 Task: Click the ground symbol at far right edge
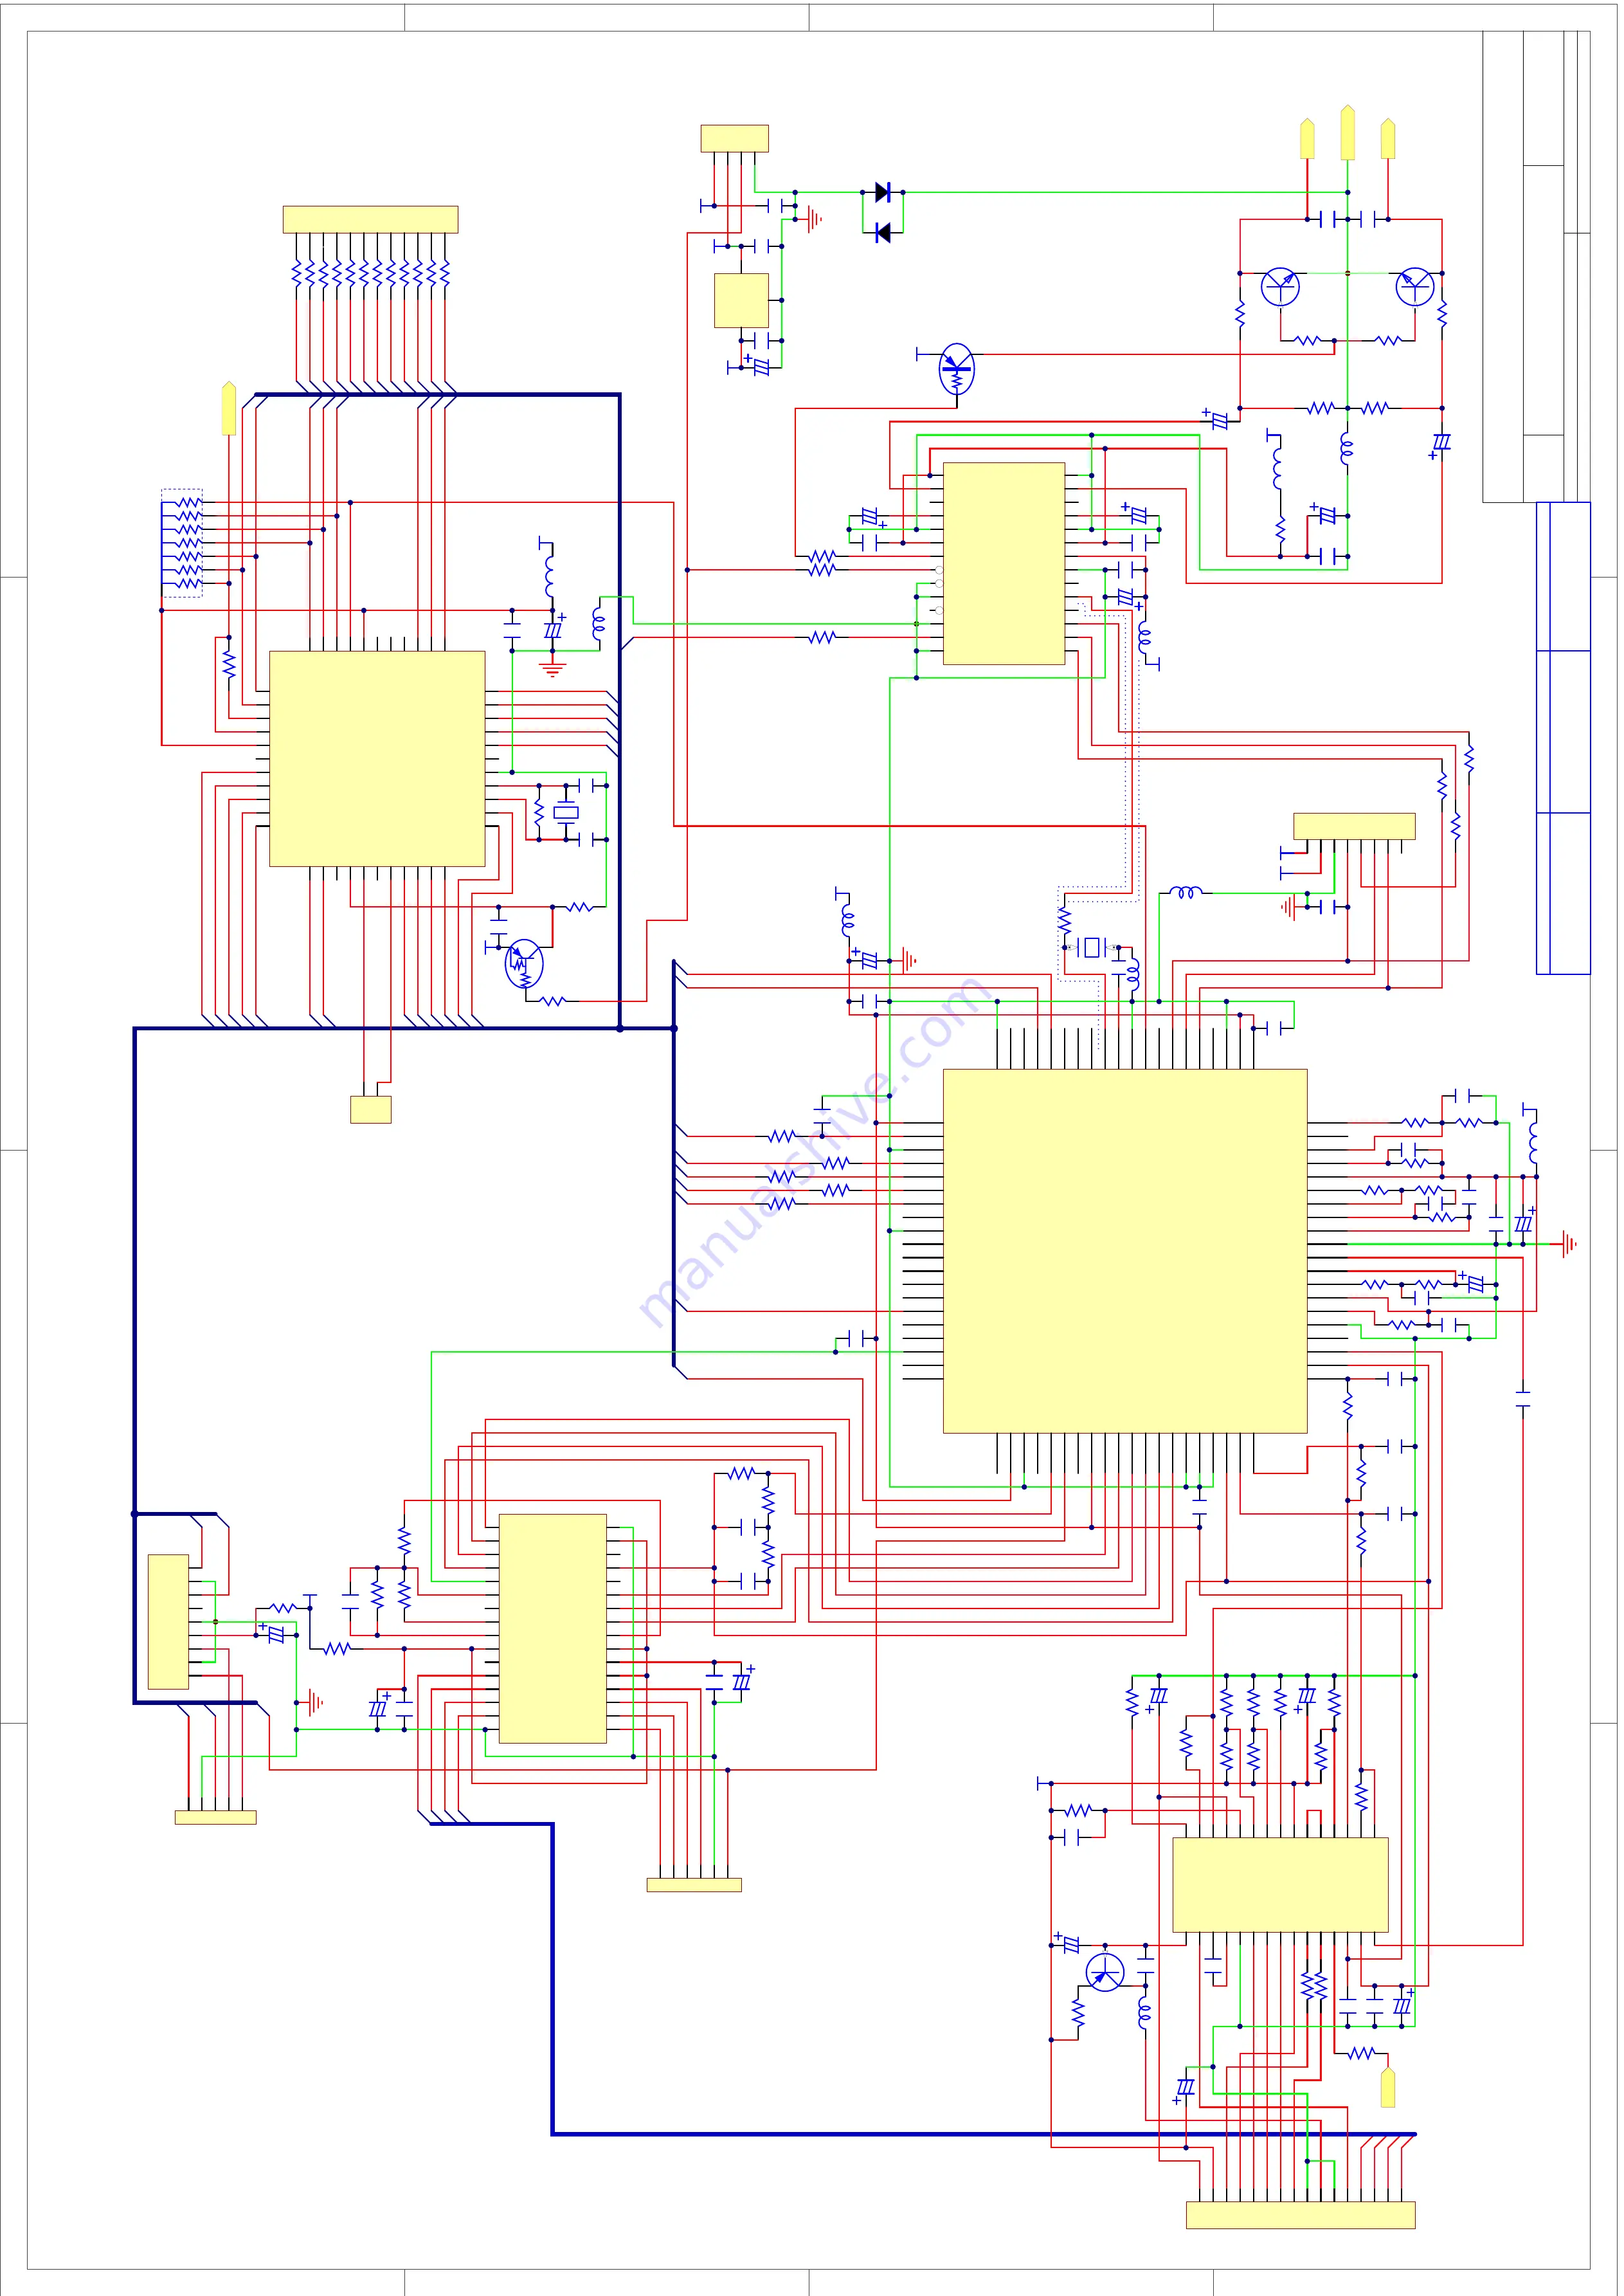[x=1567, y=1244]
